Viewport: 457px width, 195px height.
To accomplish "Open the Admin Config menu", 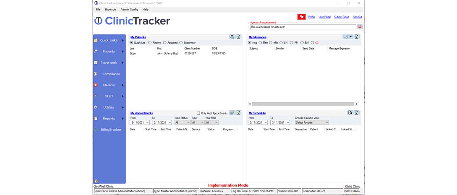I will point(129,9).
